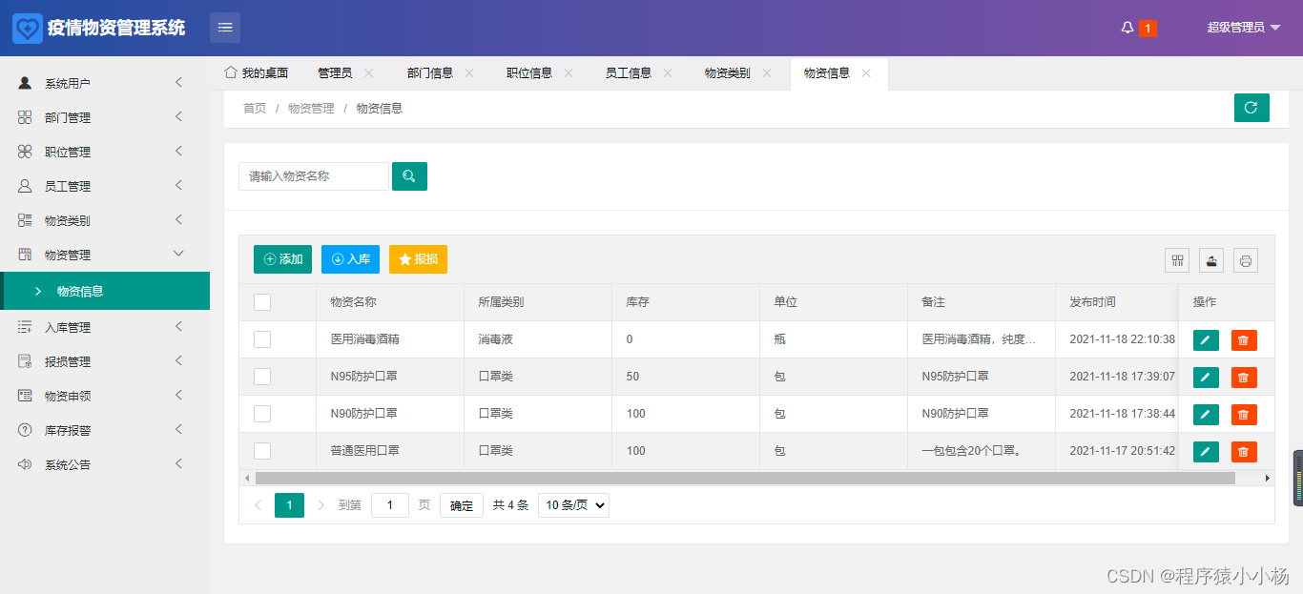Expand the 职位管理 menu chevron
This screenshot has width=1303, height=594.
[x=178, y=152]
